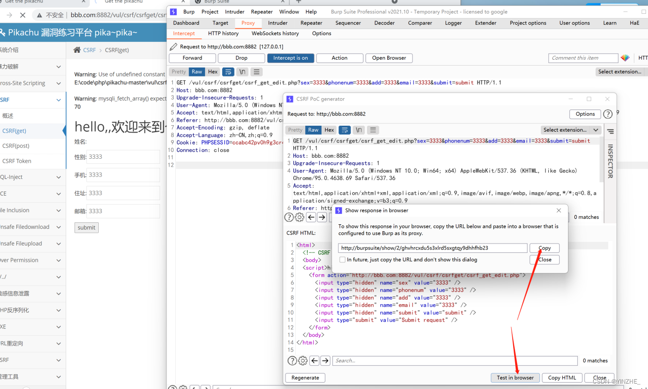The height and width of the screenshot is (389, 648).
Task: Tick the 'In future, just copy the URL' checkbox
Action: pos(342,259)
